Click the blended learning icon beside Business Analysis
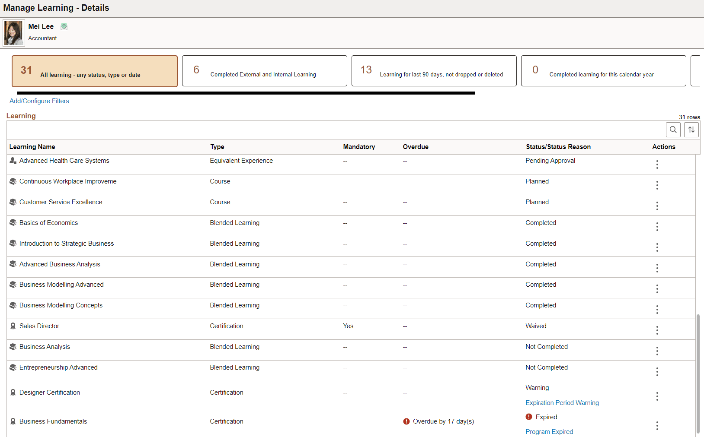This screenshot has height=443, width=704. tap(12, 347)
